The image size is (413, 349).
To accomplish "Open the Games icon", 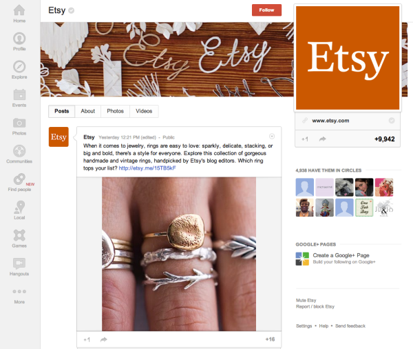I will tap(19, 235).
